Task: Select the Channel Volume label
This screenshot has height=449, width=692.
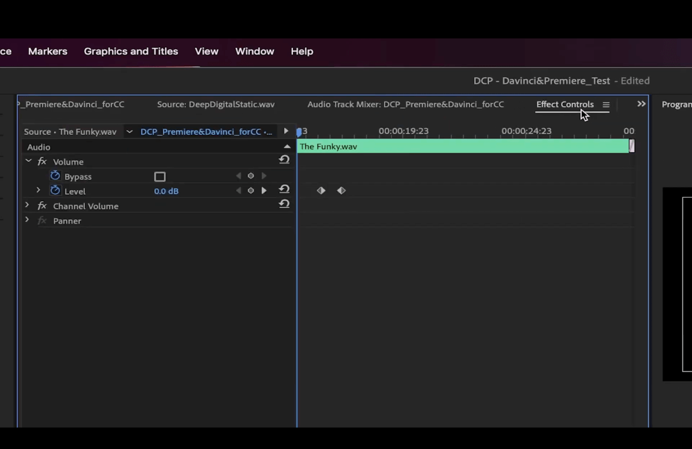Action: (85, 206)
